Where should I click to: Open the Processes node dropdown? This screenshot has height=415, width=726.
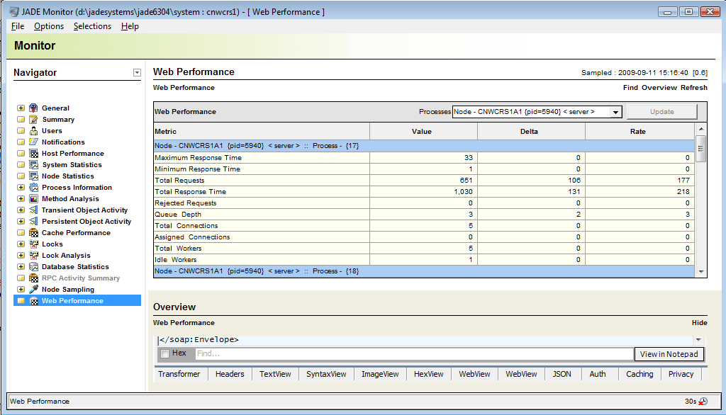(615, 112)
